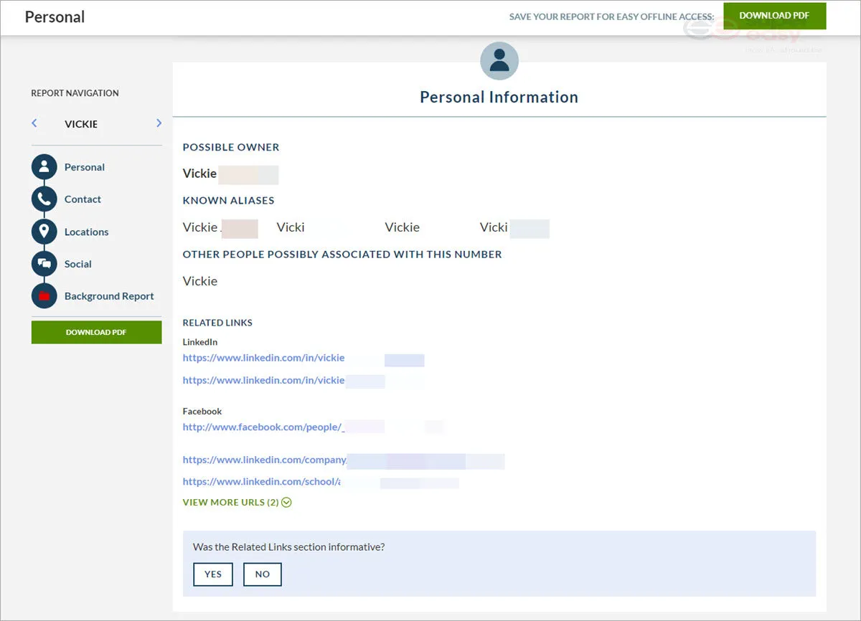Click the sidebar DOWNLOAD PDF button
The width and height of the screenshot is (861, 621).
pos(96,332)
